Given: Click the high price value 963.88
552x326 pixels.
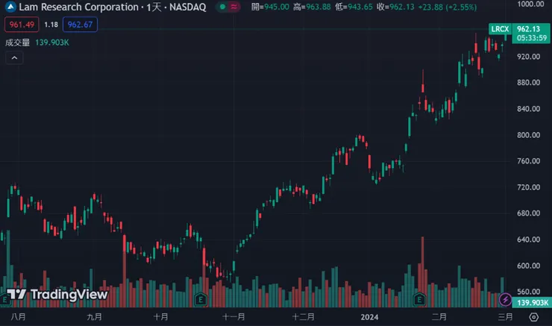Looking at the screenshot, I should (x=318, y=7).
